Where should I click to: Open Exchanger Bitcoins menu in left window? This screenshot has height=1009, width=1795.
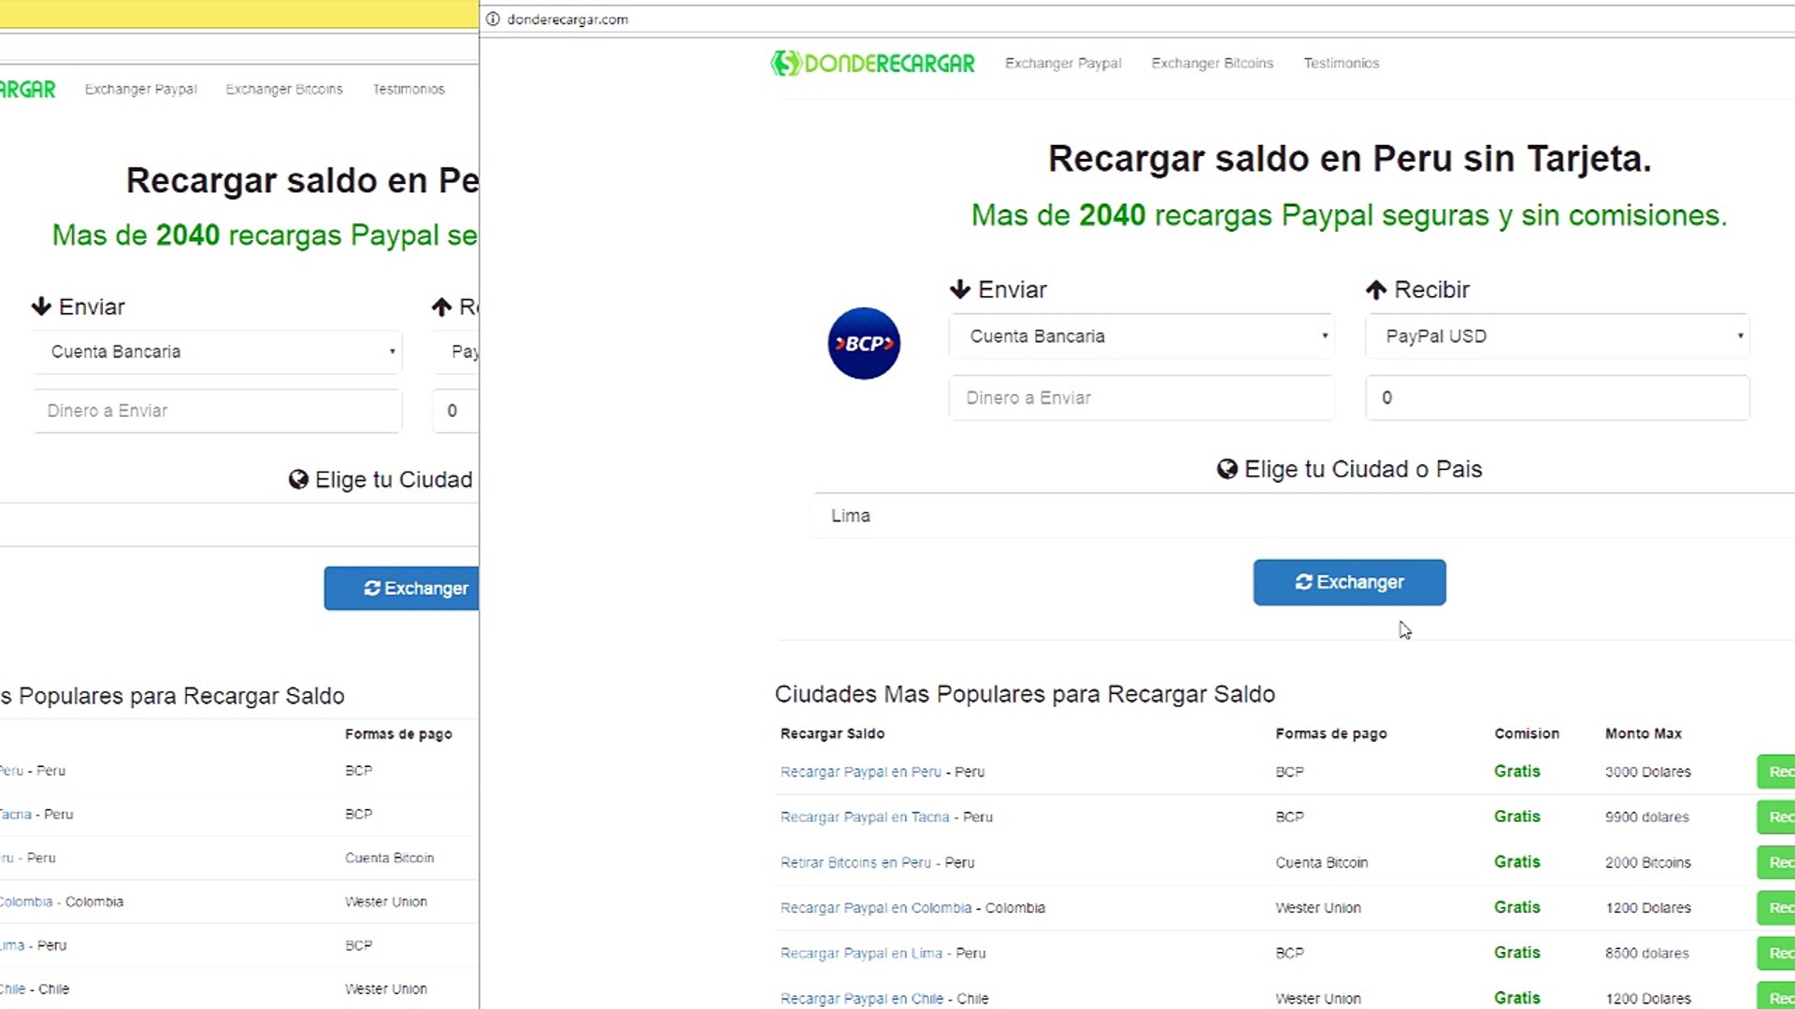pos(284,89)
